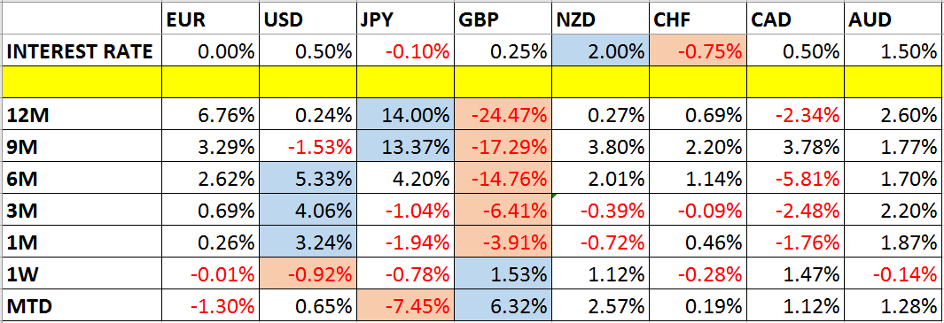Select the INTEREST RATE row label
944x323 pixels.
pyautogui.click(x=82, y=51)
